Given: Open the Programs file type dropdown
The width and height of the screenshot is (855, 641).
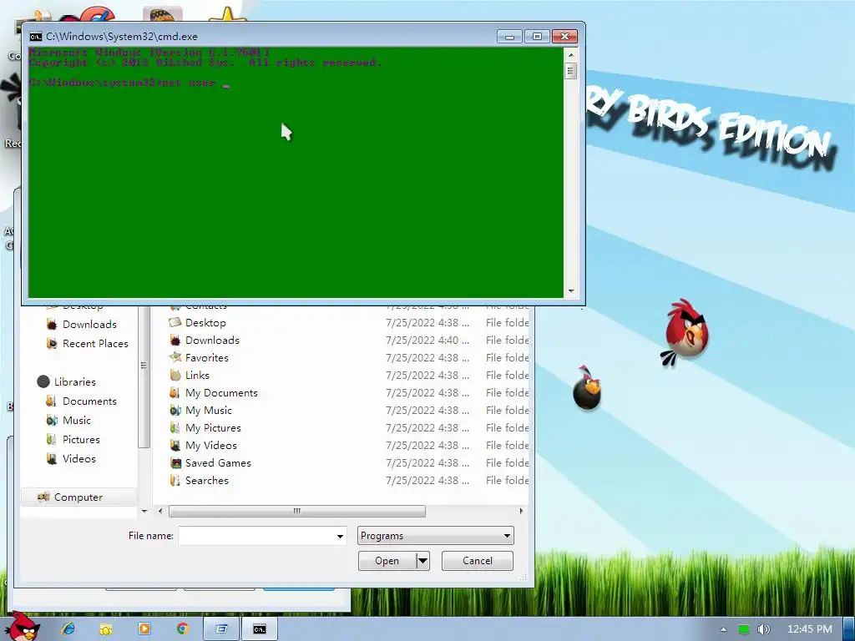Looking at the screenshot, I should pos(436,536).
